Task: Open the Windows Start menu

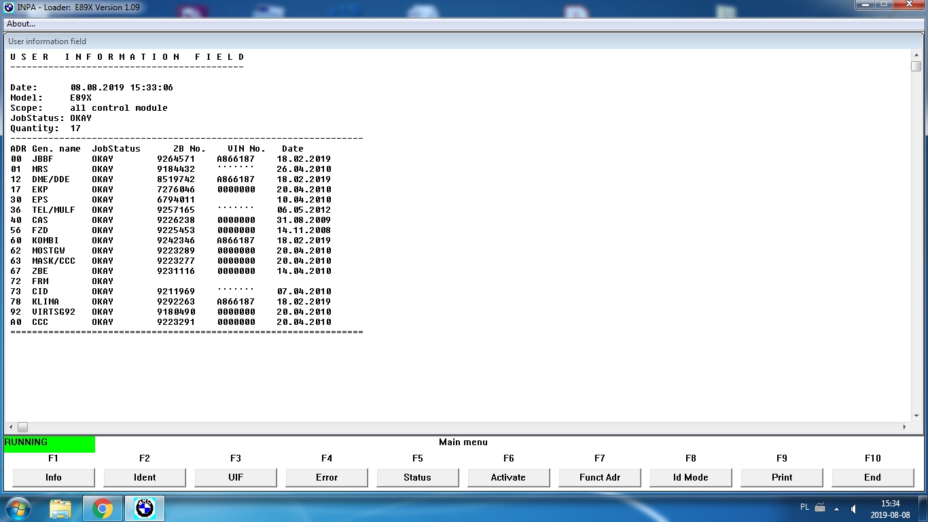Action: click(x=18, y=508)
